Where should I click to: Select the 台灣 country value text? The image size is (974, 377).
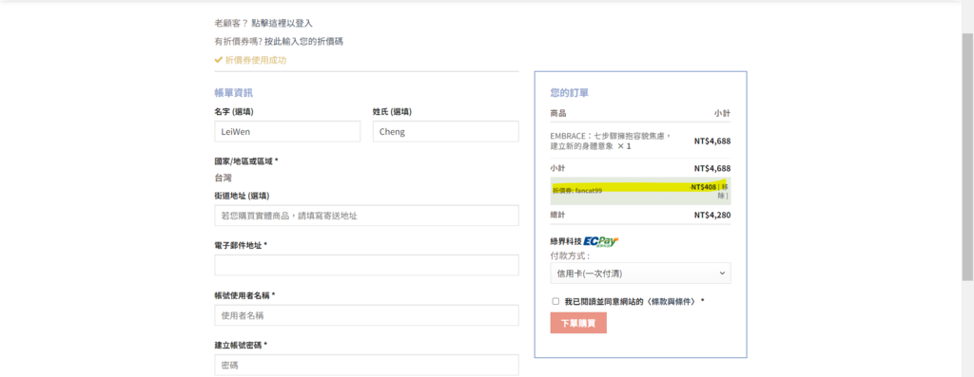[223, 178]
